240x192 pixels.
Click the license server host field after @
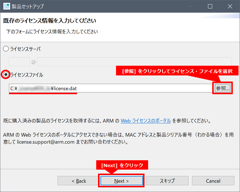pyautogui.click(x=134, y=62)
